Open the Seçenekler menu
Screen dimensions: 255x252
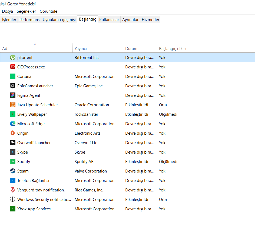coord(26,11)
